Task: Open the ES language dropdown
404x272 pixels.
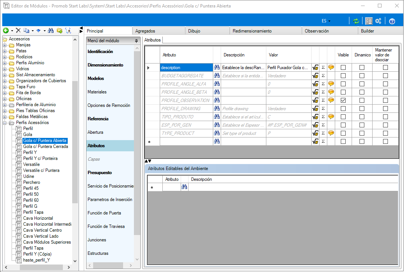Action: [326, 21]
